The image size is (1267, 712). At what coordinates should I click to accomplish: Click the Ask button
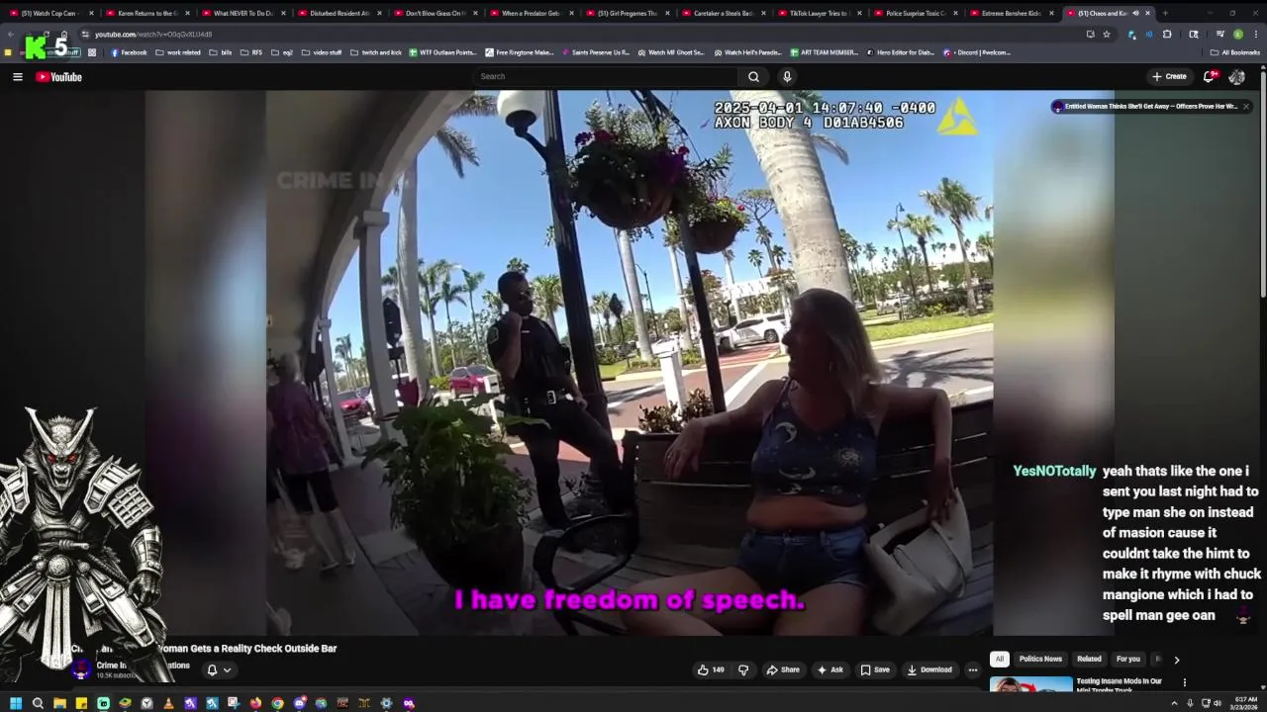[829, 669]
